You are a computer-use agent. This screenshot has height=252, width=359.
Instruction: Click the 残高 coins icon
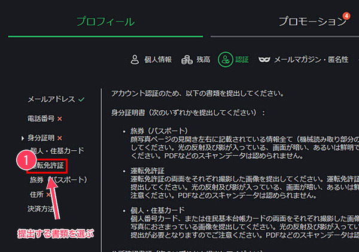tap(187, 60)
